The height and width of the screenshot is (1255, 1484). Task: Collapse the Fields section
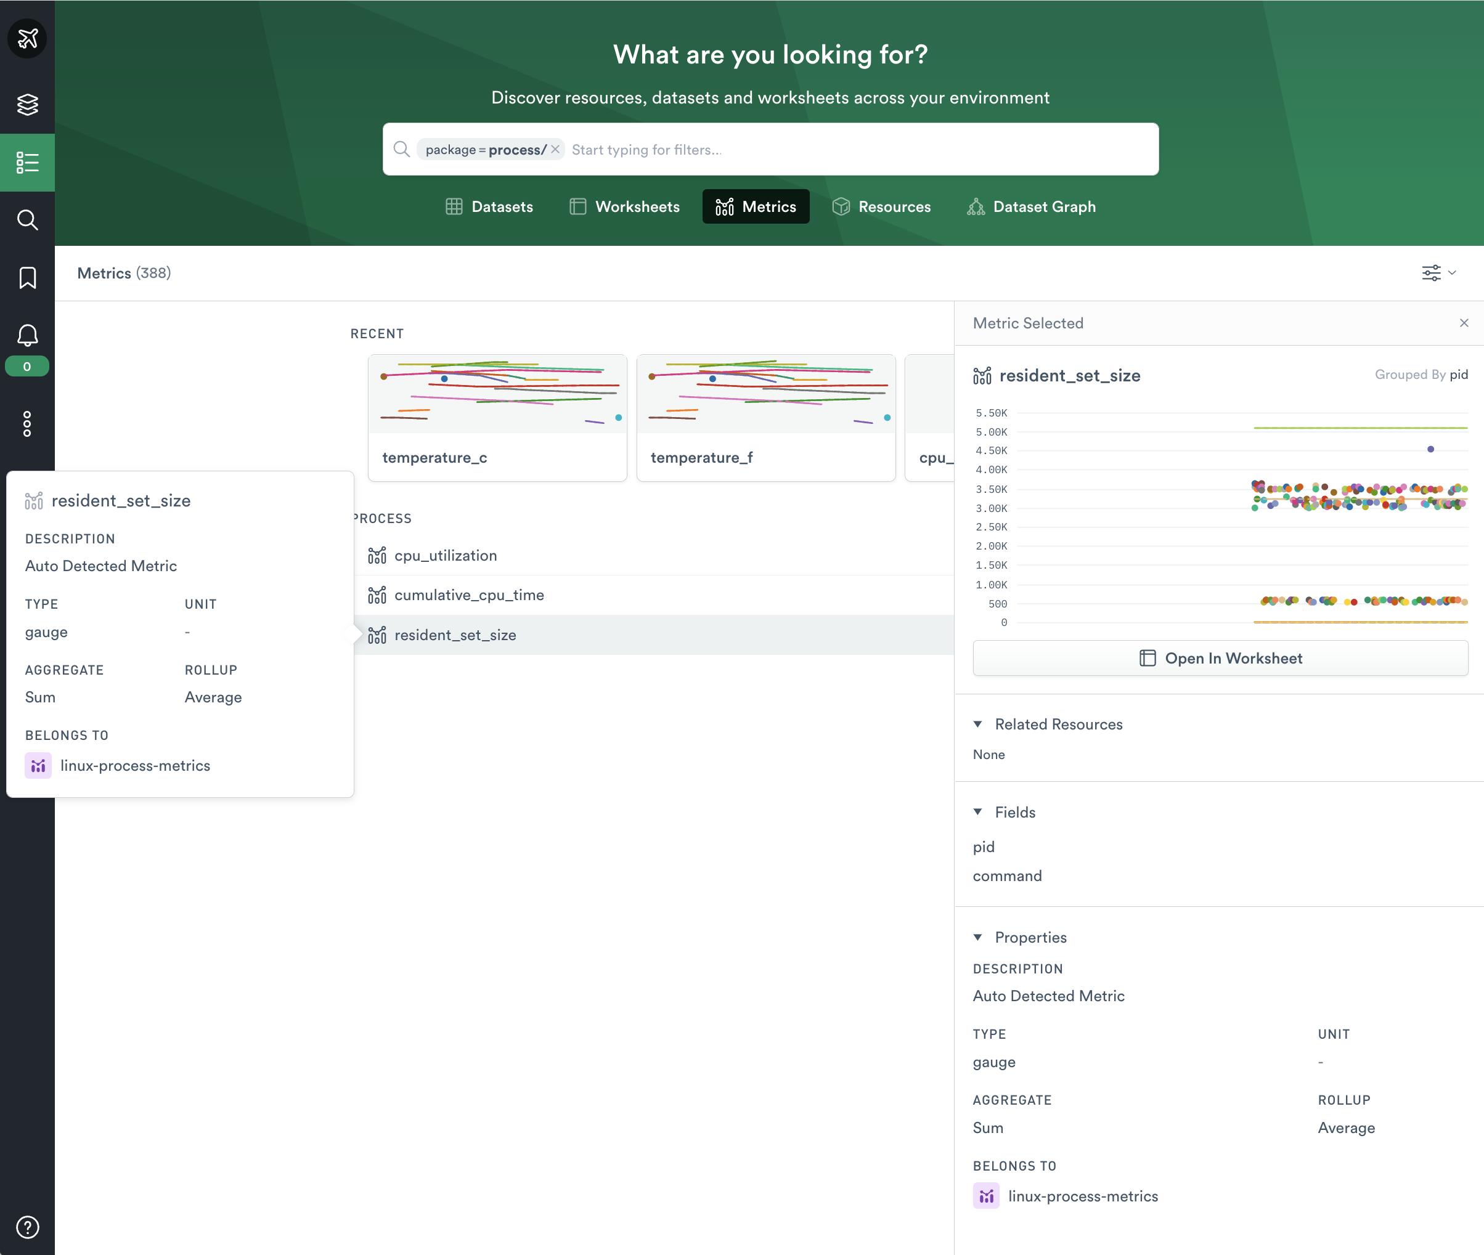(978, 813)
